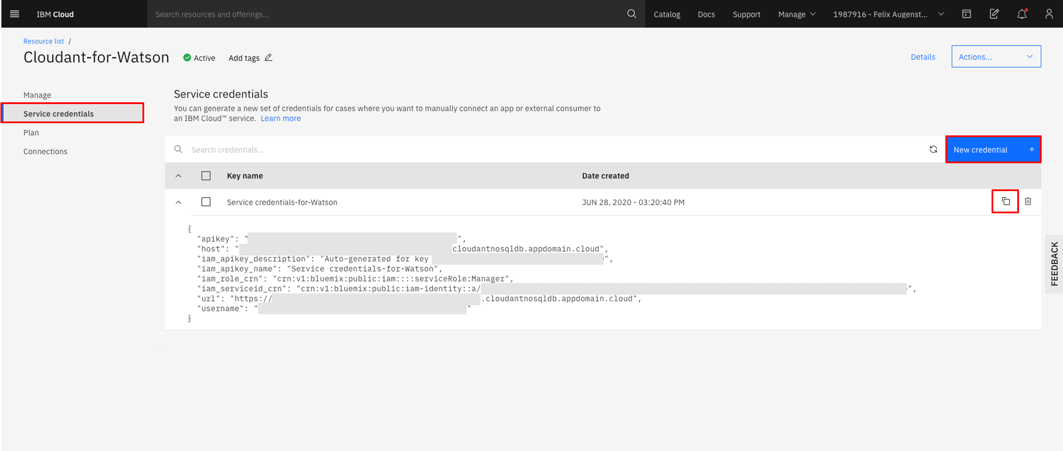Select Plan in the left sidebar
Viewport: 1063px width, 451px height.
[x=31, y=132]
